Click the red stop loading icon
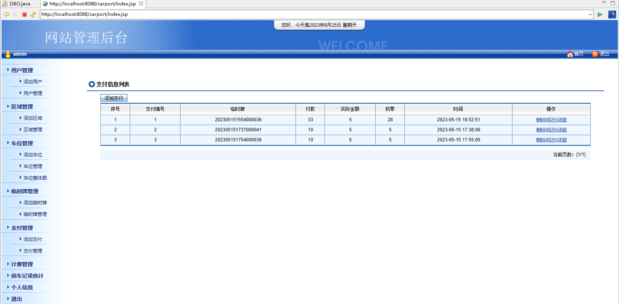 coord(24,14)
